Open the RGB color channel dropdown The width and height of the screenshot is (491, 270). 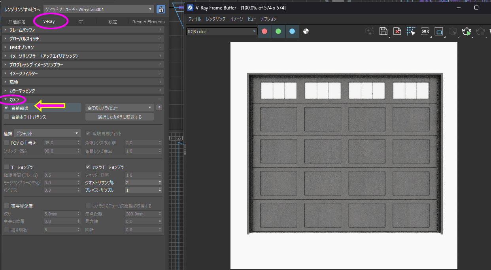(x=222, y=32)
